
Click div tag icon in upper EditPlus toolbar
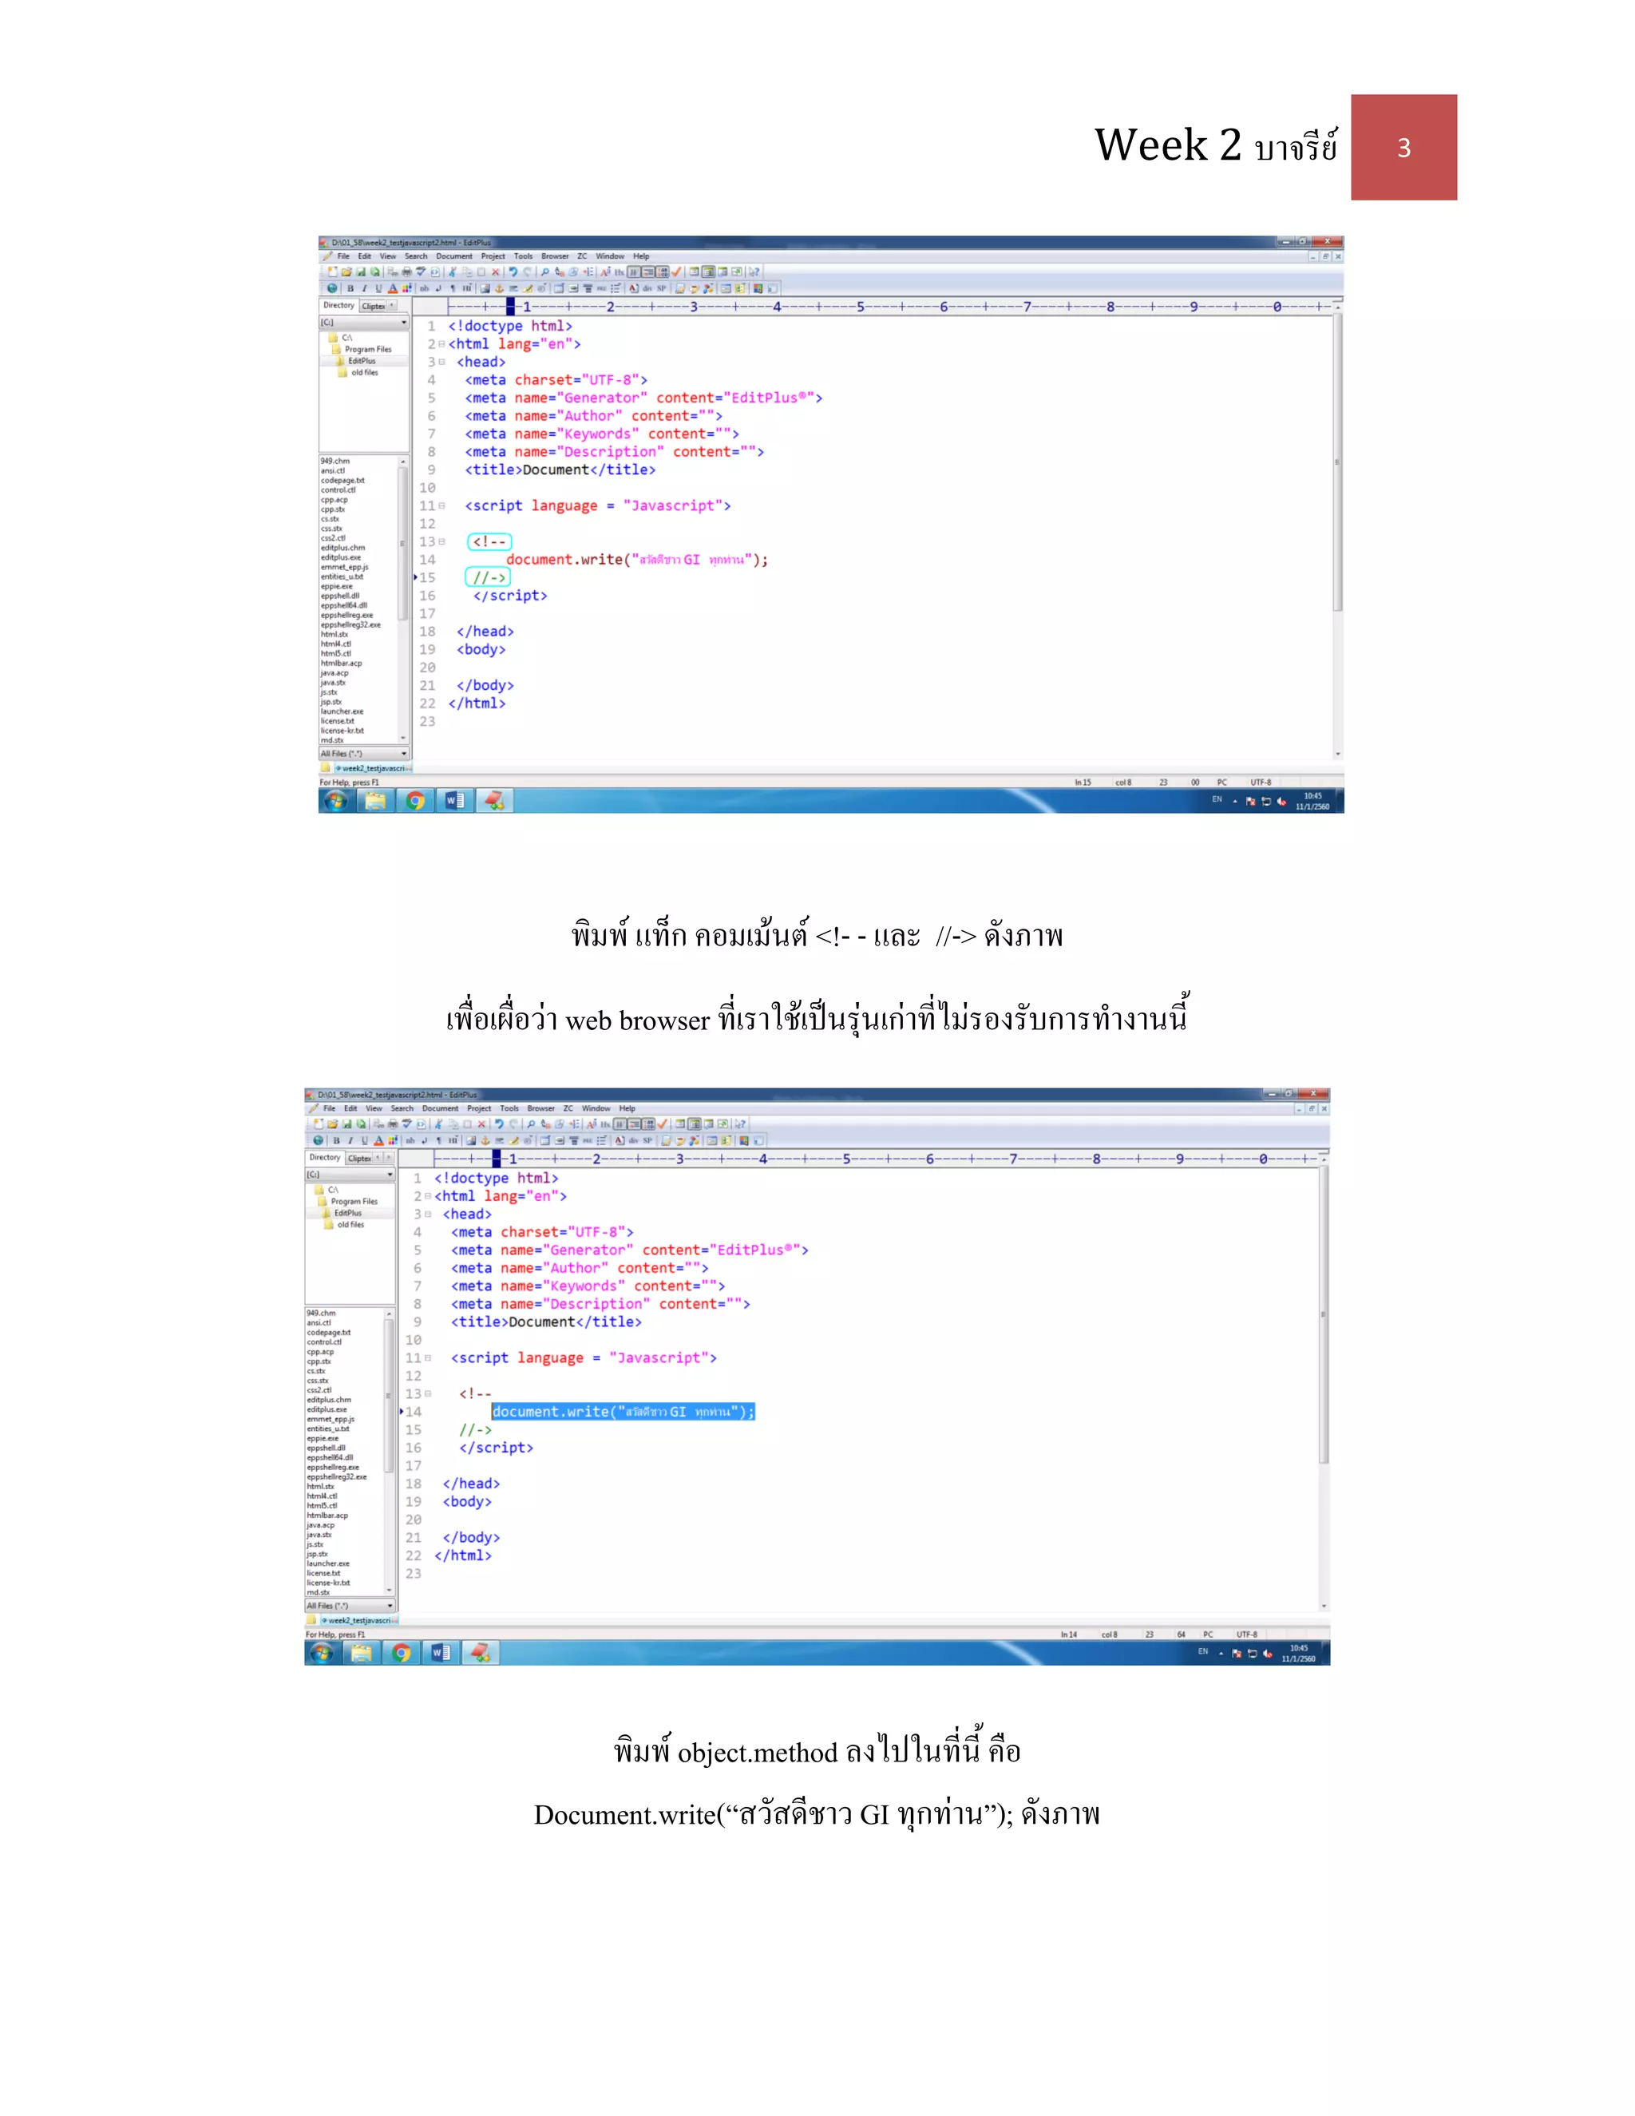tap(647, 289)
